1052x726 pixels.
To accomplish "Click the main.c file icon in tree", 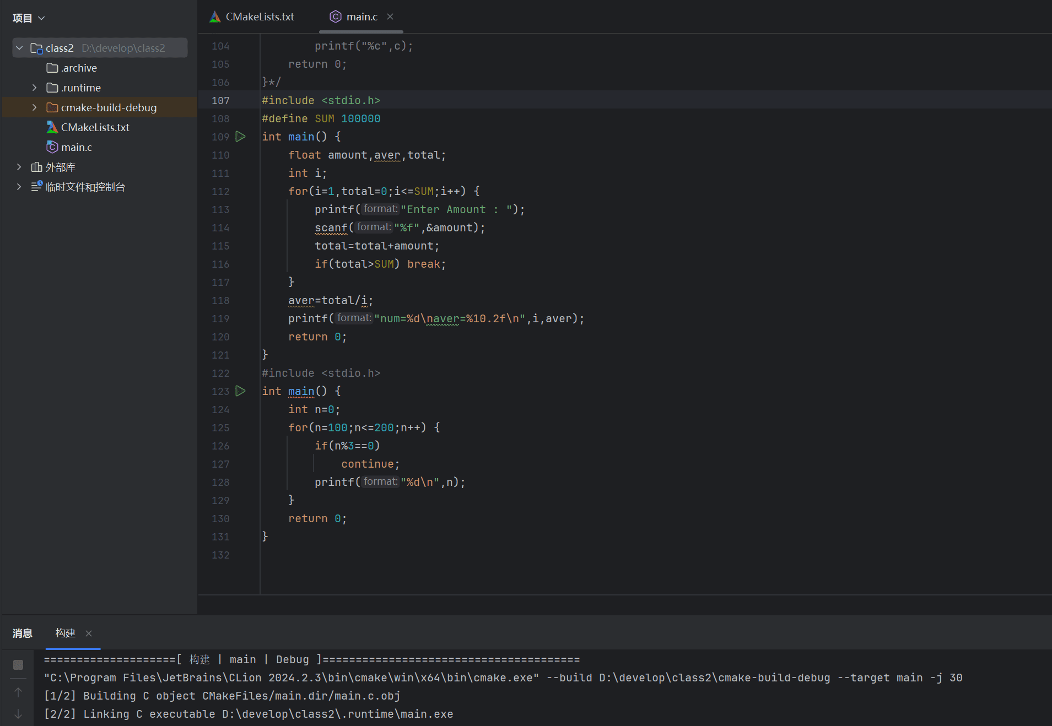I will pyautogui.click(x=52, y=147).
